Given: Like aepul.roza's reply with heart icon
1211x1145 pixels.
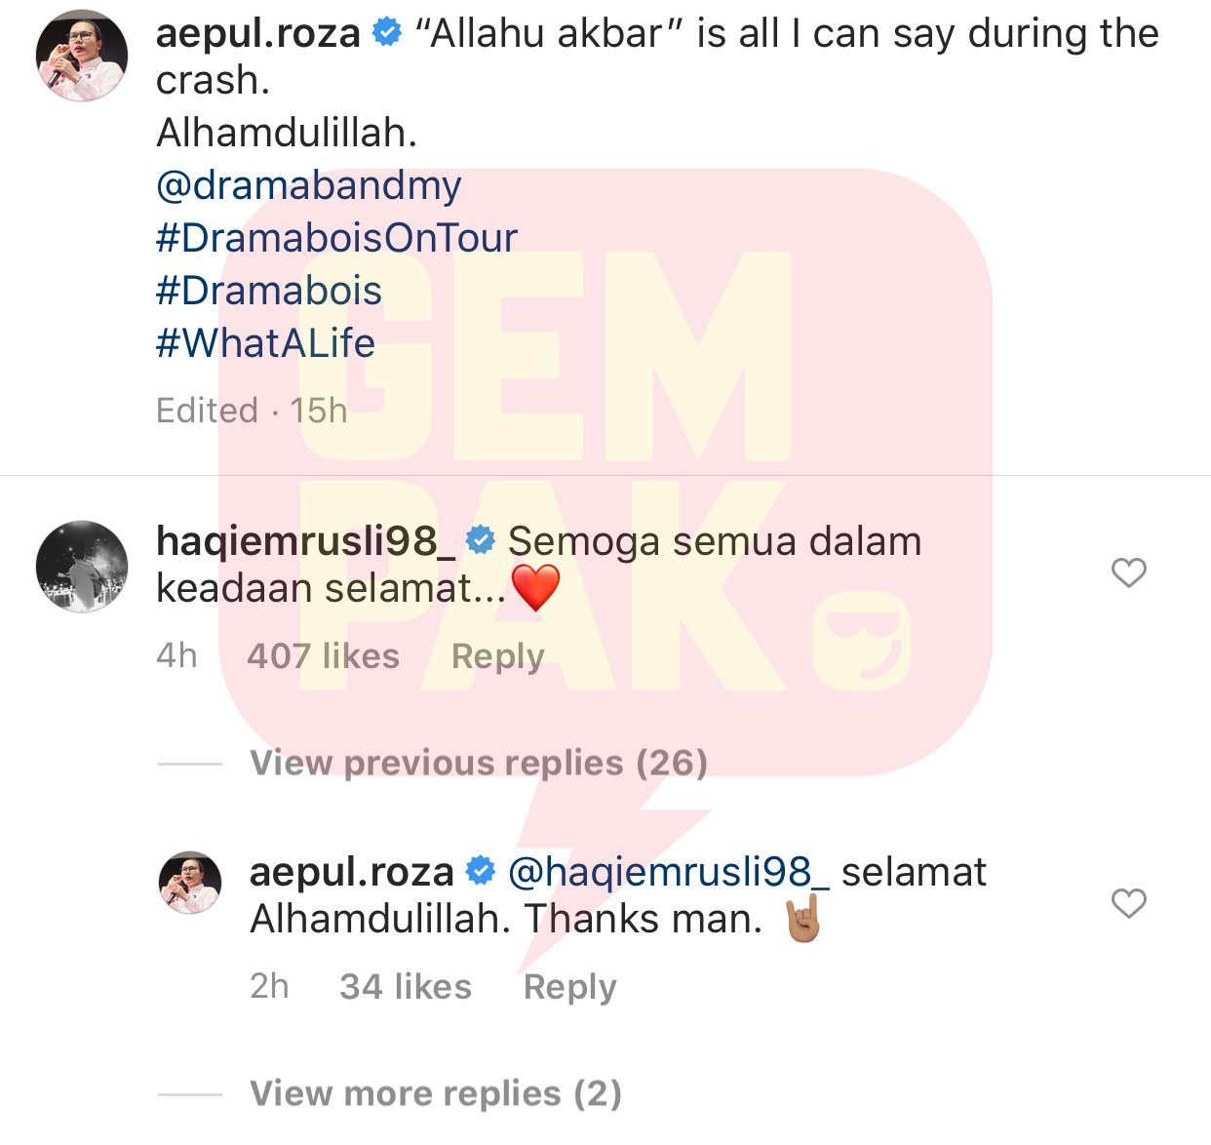Looking at the screenshot, I should [x=1129, y=903].
